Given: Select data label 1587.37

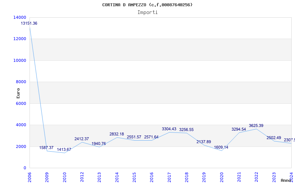Looking at the screenshot, I should pos(46,148).
